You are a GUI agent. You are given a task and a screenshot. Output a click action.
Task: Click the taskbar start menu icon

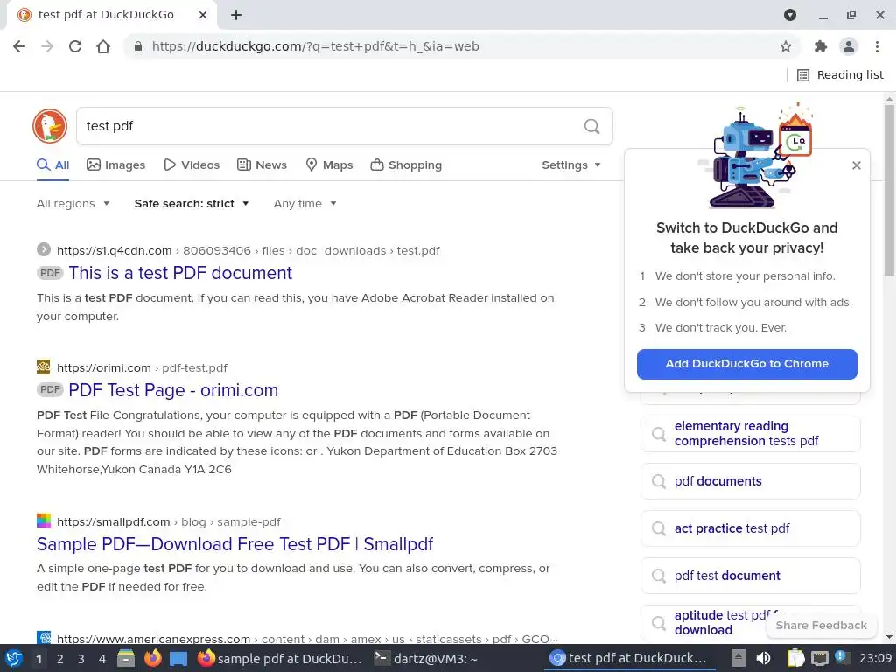tap(14, 658)
